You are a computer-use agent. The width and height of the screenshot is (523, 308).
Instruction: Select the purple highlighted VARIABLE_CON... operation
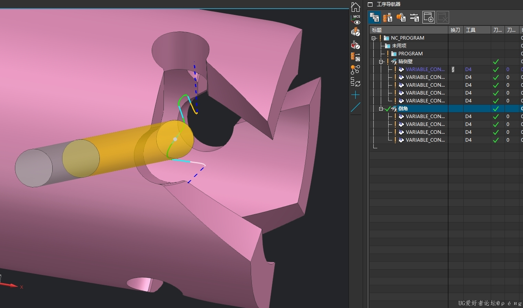click(x=425, y=69)
